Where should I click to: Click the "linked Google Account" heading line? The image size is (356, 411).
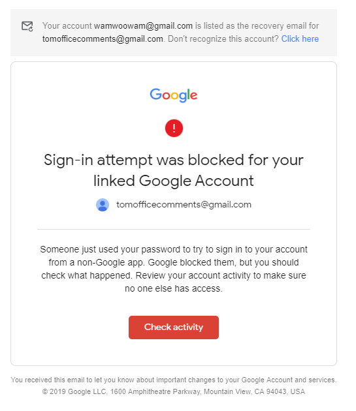174,181
